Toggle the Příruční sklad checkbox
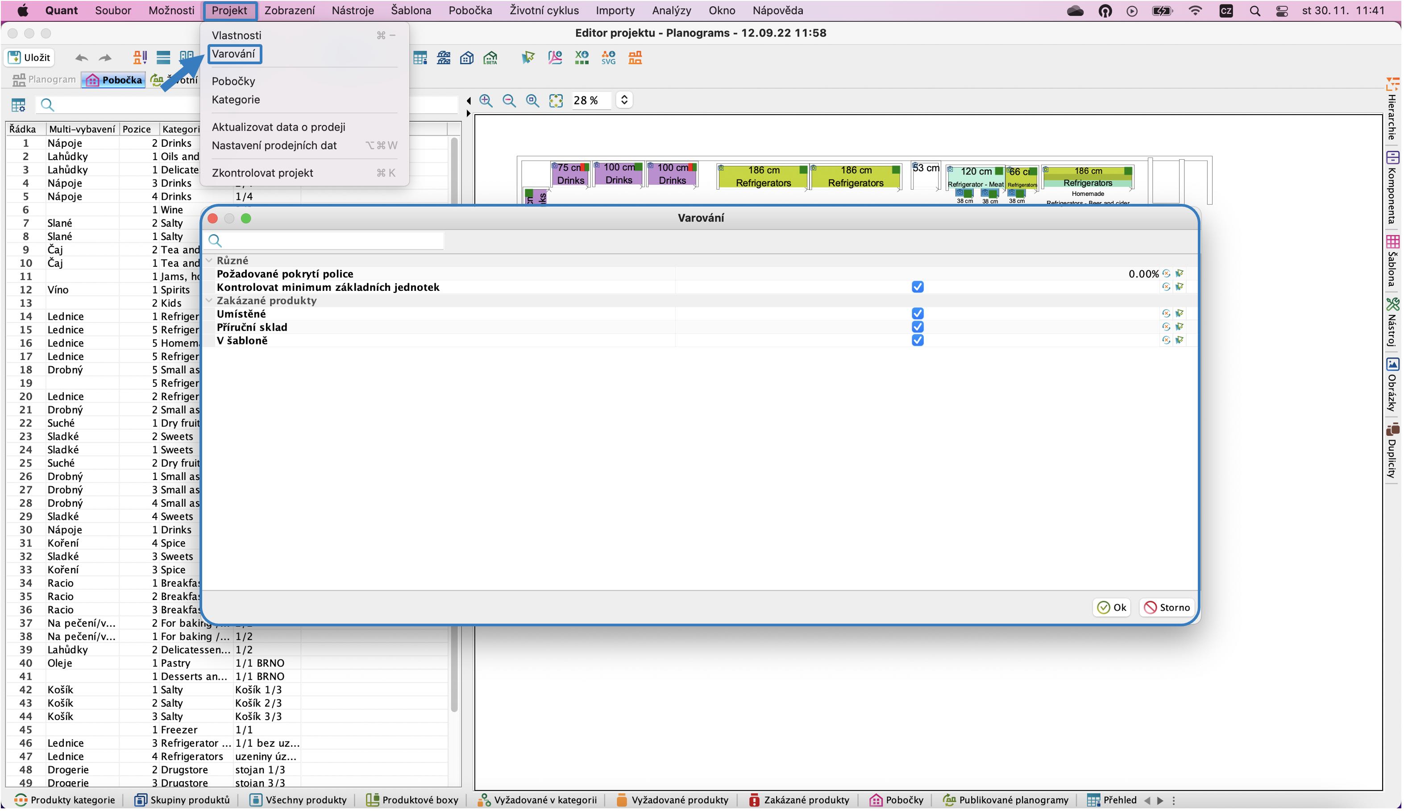 tap(918, 327)
